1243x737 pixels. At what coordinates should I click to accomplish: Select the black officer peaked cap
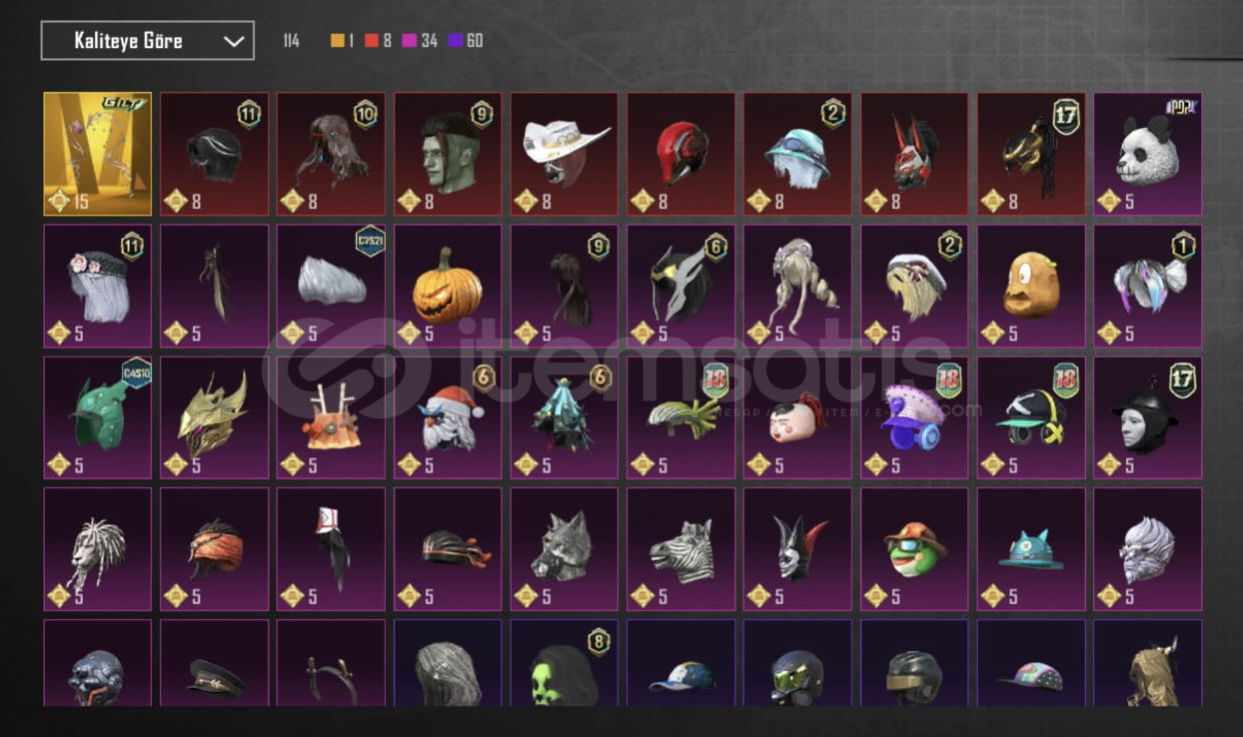point(215,663)
